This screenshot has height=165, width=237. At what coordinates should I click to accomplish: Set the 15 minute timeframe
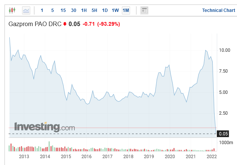(x=63, y=10)
